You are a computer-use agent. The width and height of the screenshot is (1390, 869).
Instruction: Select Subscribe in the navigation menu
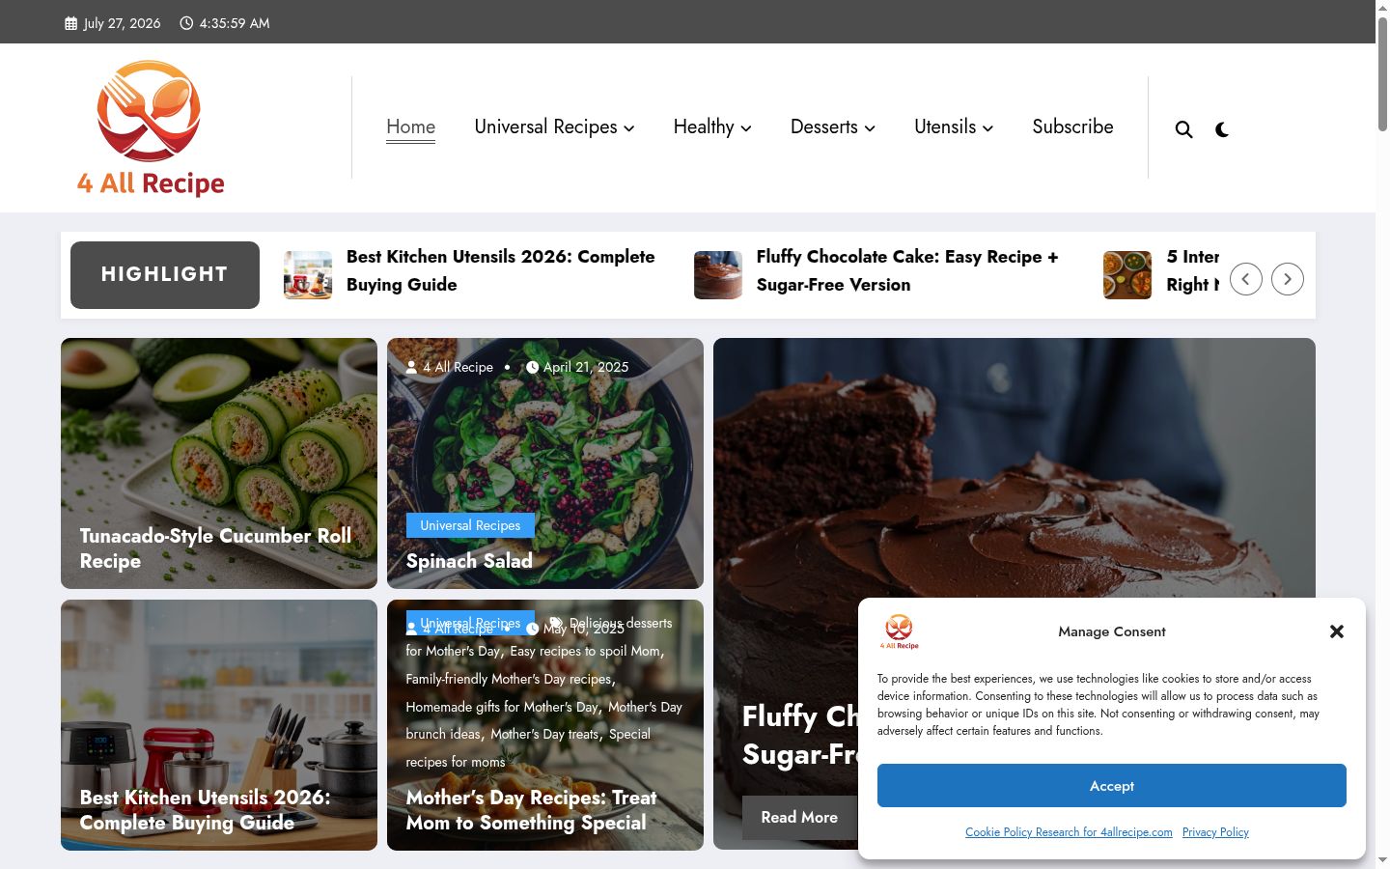pos(1072,127)
